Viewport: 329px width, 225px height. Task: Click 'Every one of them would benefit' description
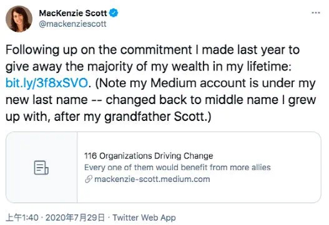pyautogui.click(x=177, y=168)
